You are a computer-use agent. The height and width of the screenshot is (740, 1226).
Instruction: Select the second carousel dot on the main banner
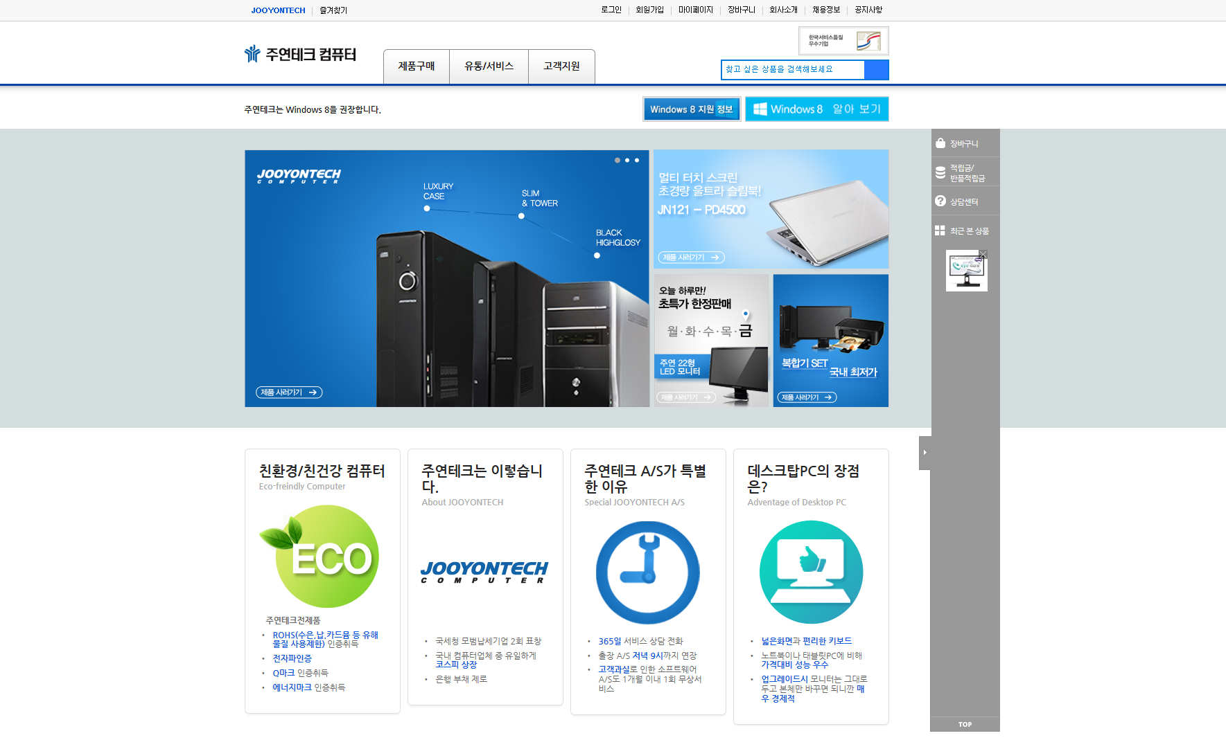[627, 160]
